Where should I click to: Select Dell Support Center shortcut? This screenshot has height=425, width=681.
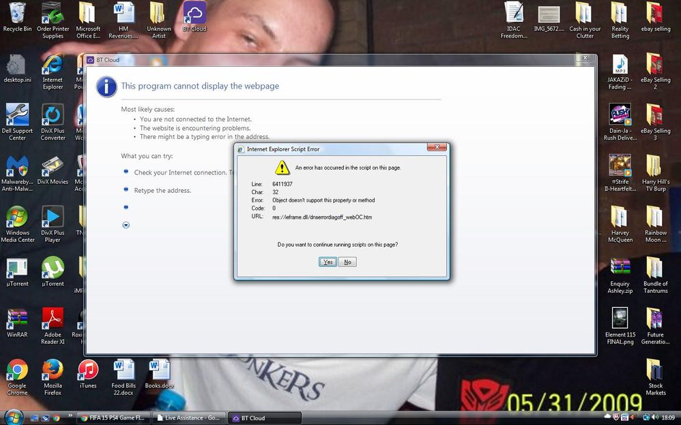[x=17, y=123]
